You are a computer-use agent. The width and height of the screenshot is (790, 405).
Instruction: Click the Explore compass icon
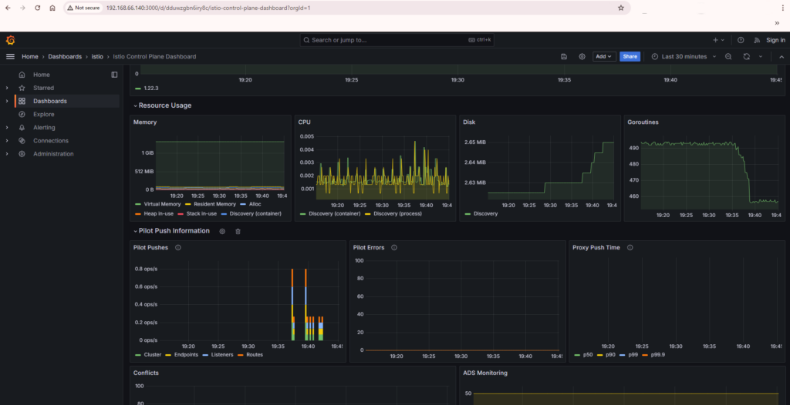pyautogui.click(x=22, y=114)
